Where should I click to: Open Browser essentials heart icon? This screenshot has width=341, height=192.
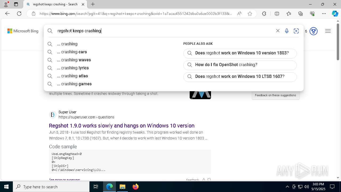point(312,14)
